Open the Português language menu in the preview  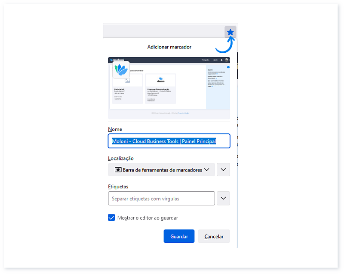coord(206,60)
